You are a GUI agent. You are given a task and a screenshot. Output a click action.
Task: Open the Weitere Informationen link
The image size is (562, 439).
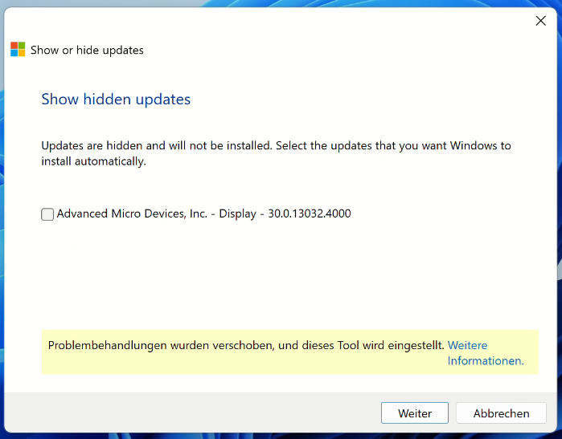click(x=486, y=353)
